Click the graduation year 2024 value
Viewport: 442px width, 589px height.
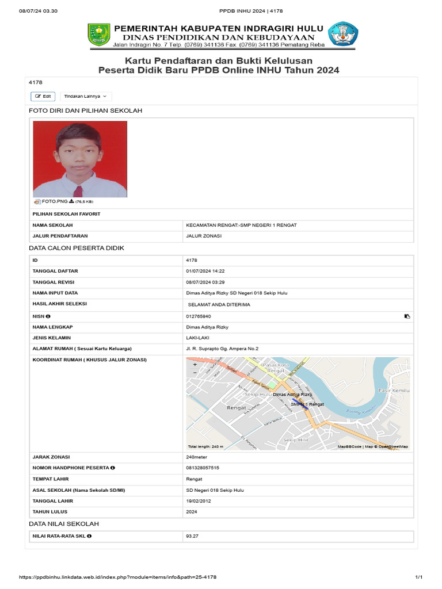191,511
